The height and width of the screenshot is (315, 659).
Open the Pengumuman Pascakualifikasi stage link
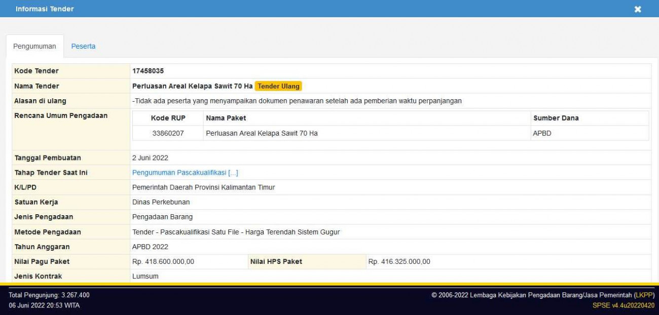point(185,173)
